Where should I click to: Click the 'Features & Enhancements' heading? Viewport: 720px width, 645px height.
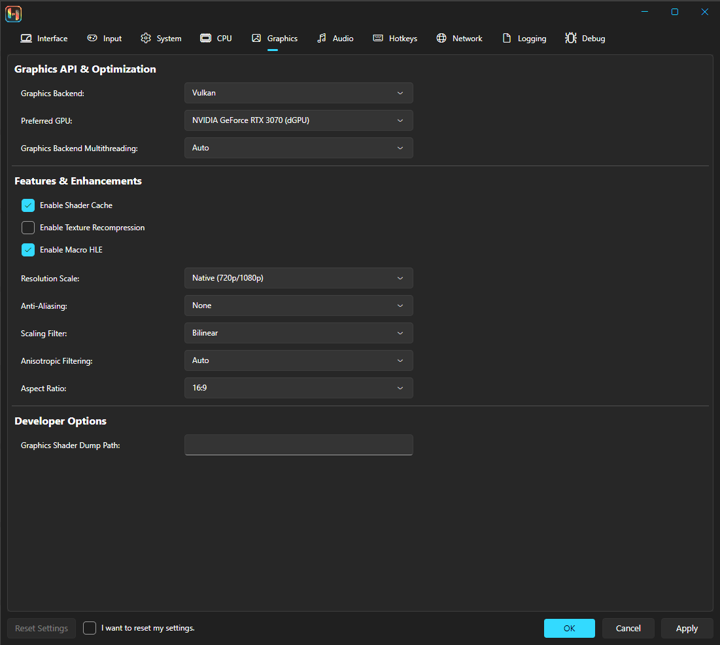pyautogui.click(x=78, y=181)
